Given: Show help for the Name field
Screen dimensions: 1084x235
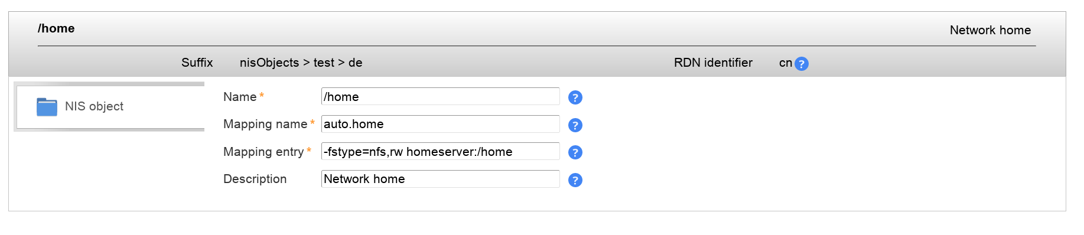Looking at the screenshot, I should [575, 97].
